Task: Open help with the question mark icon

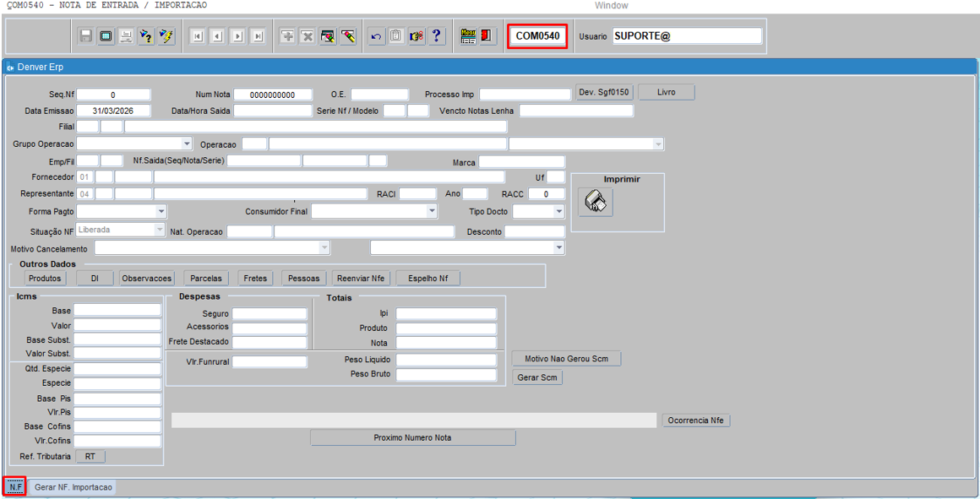Action: click(436, 36)
